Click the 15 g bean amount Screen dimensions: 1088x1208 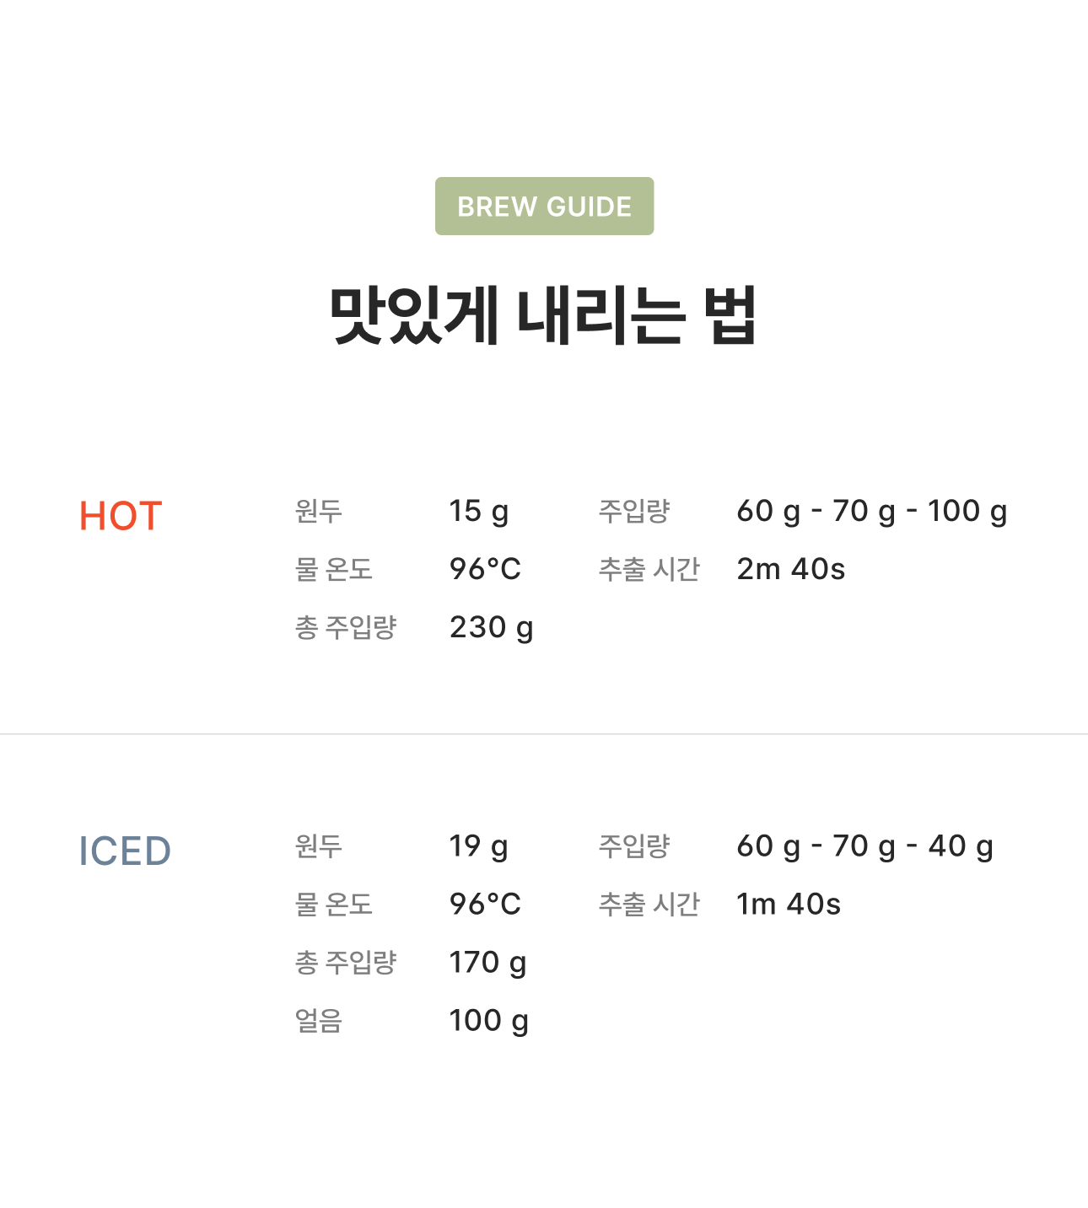click(478, 511)
